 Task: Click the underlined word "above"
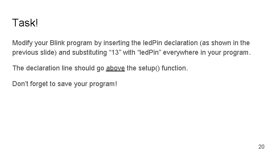(115, 68)
